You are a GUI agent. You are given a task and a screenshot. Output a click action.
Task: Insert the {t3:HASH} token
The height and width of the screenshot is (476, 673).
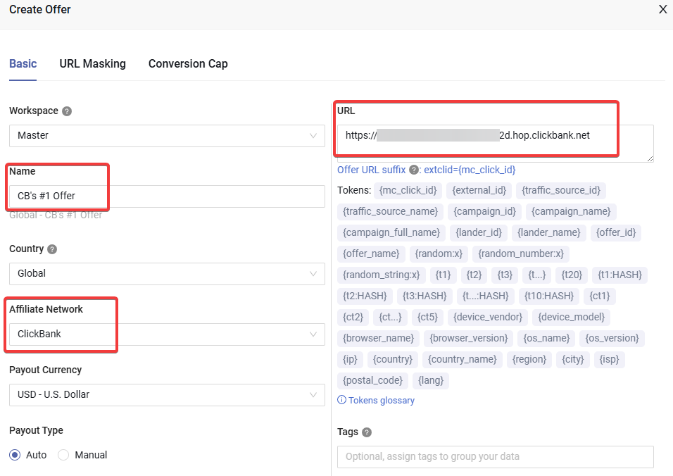tap(424, 296)
